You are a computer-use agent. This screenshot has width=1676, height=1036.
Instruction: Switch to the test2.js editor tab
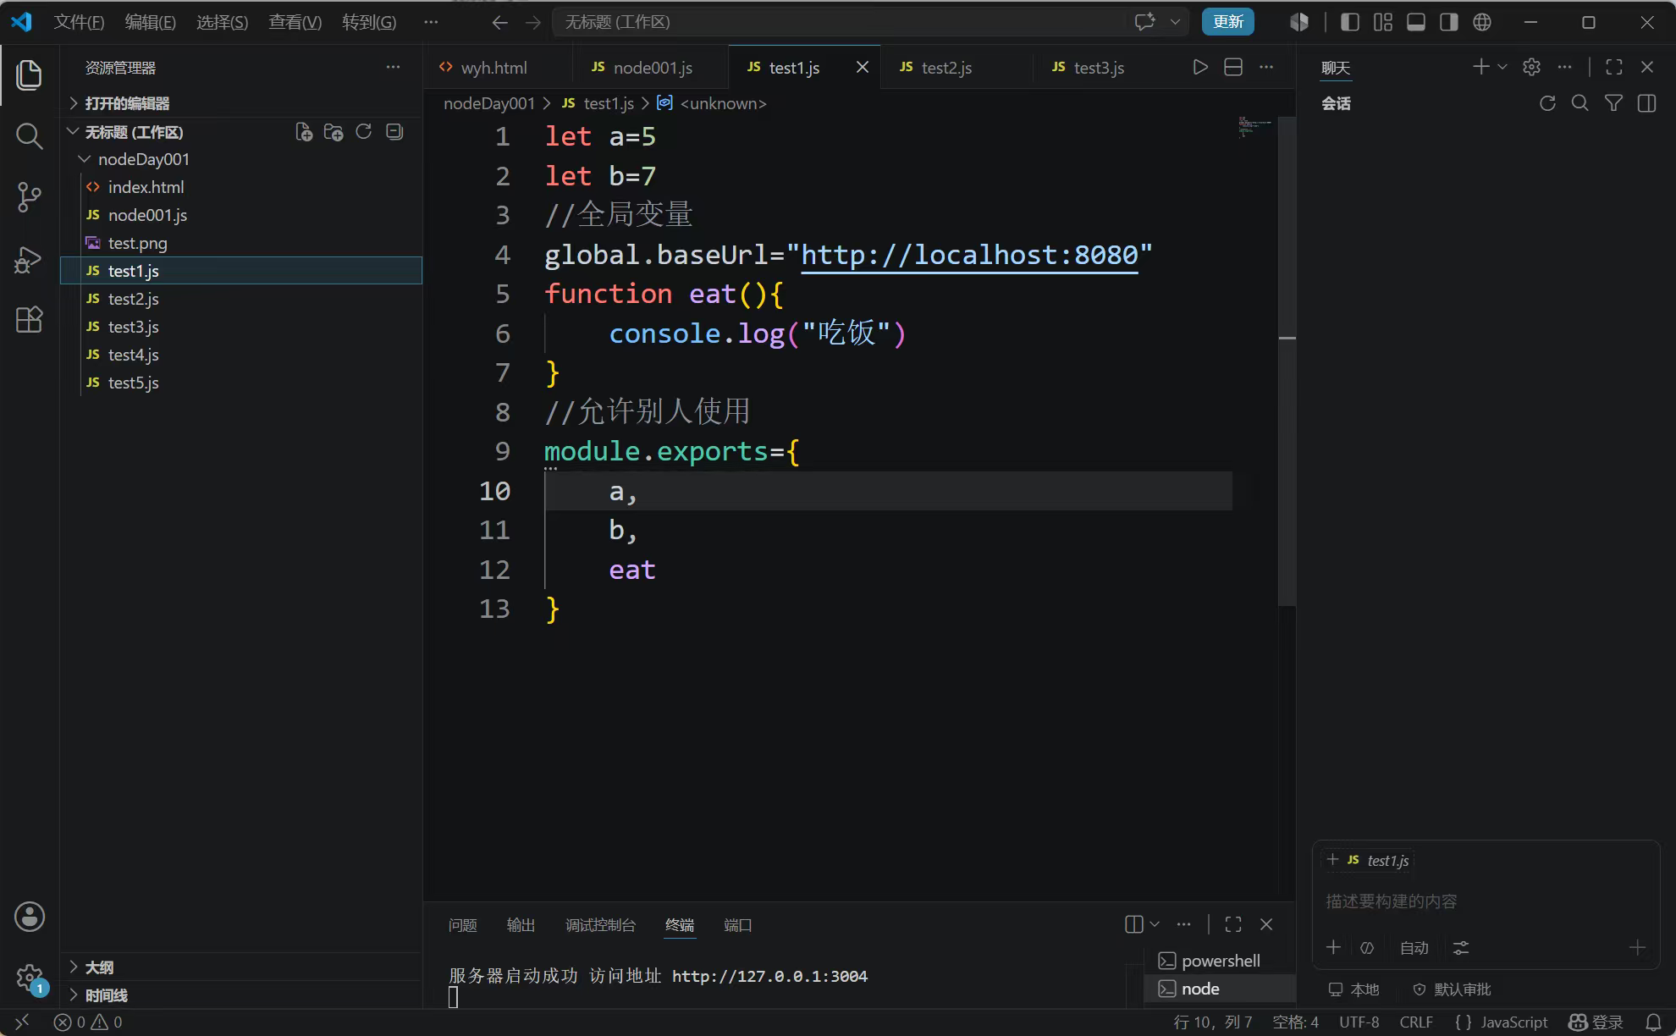click(957, 67)
